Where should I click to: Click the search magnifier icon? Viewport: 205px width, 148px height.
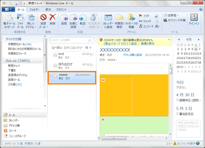point(90,40)
